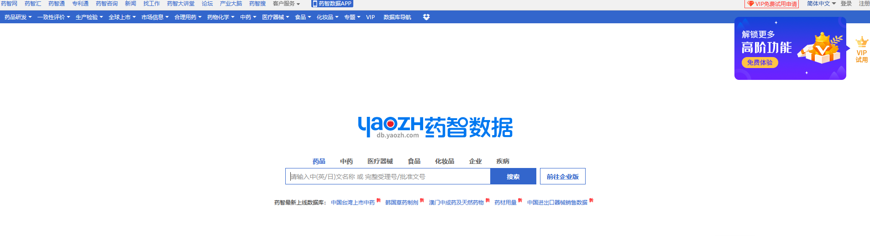The width and height of the screenshot is (870, 236).
Task: Click the Dropbox-style icon in blue navbar
Action: (x=426, y=17)
